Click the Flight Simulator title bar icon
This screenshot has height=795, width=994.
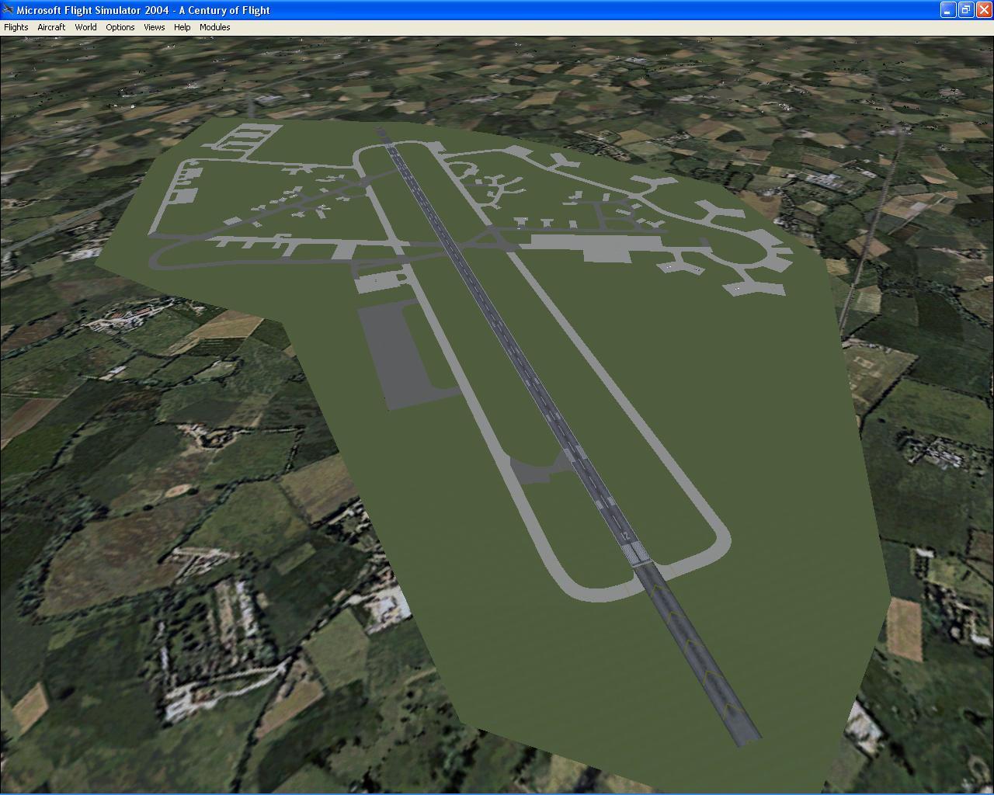(9, 10)
